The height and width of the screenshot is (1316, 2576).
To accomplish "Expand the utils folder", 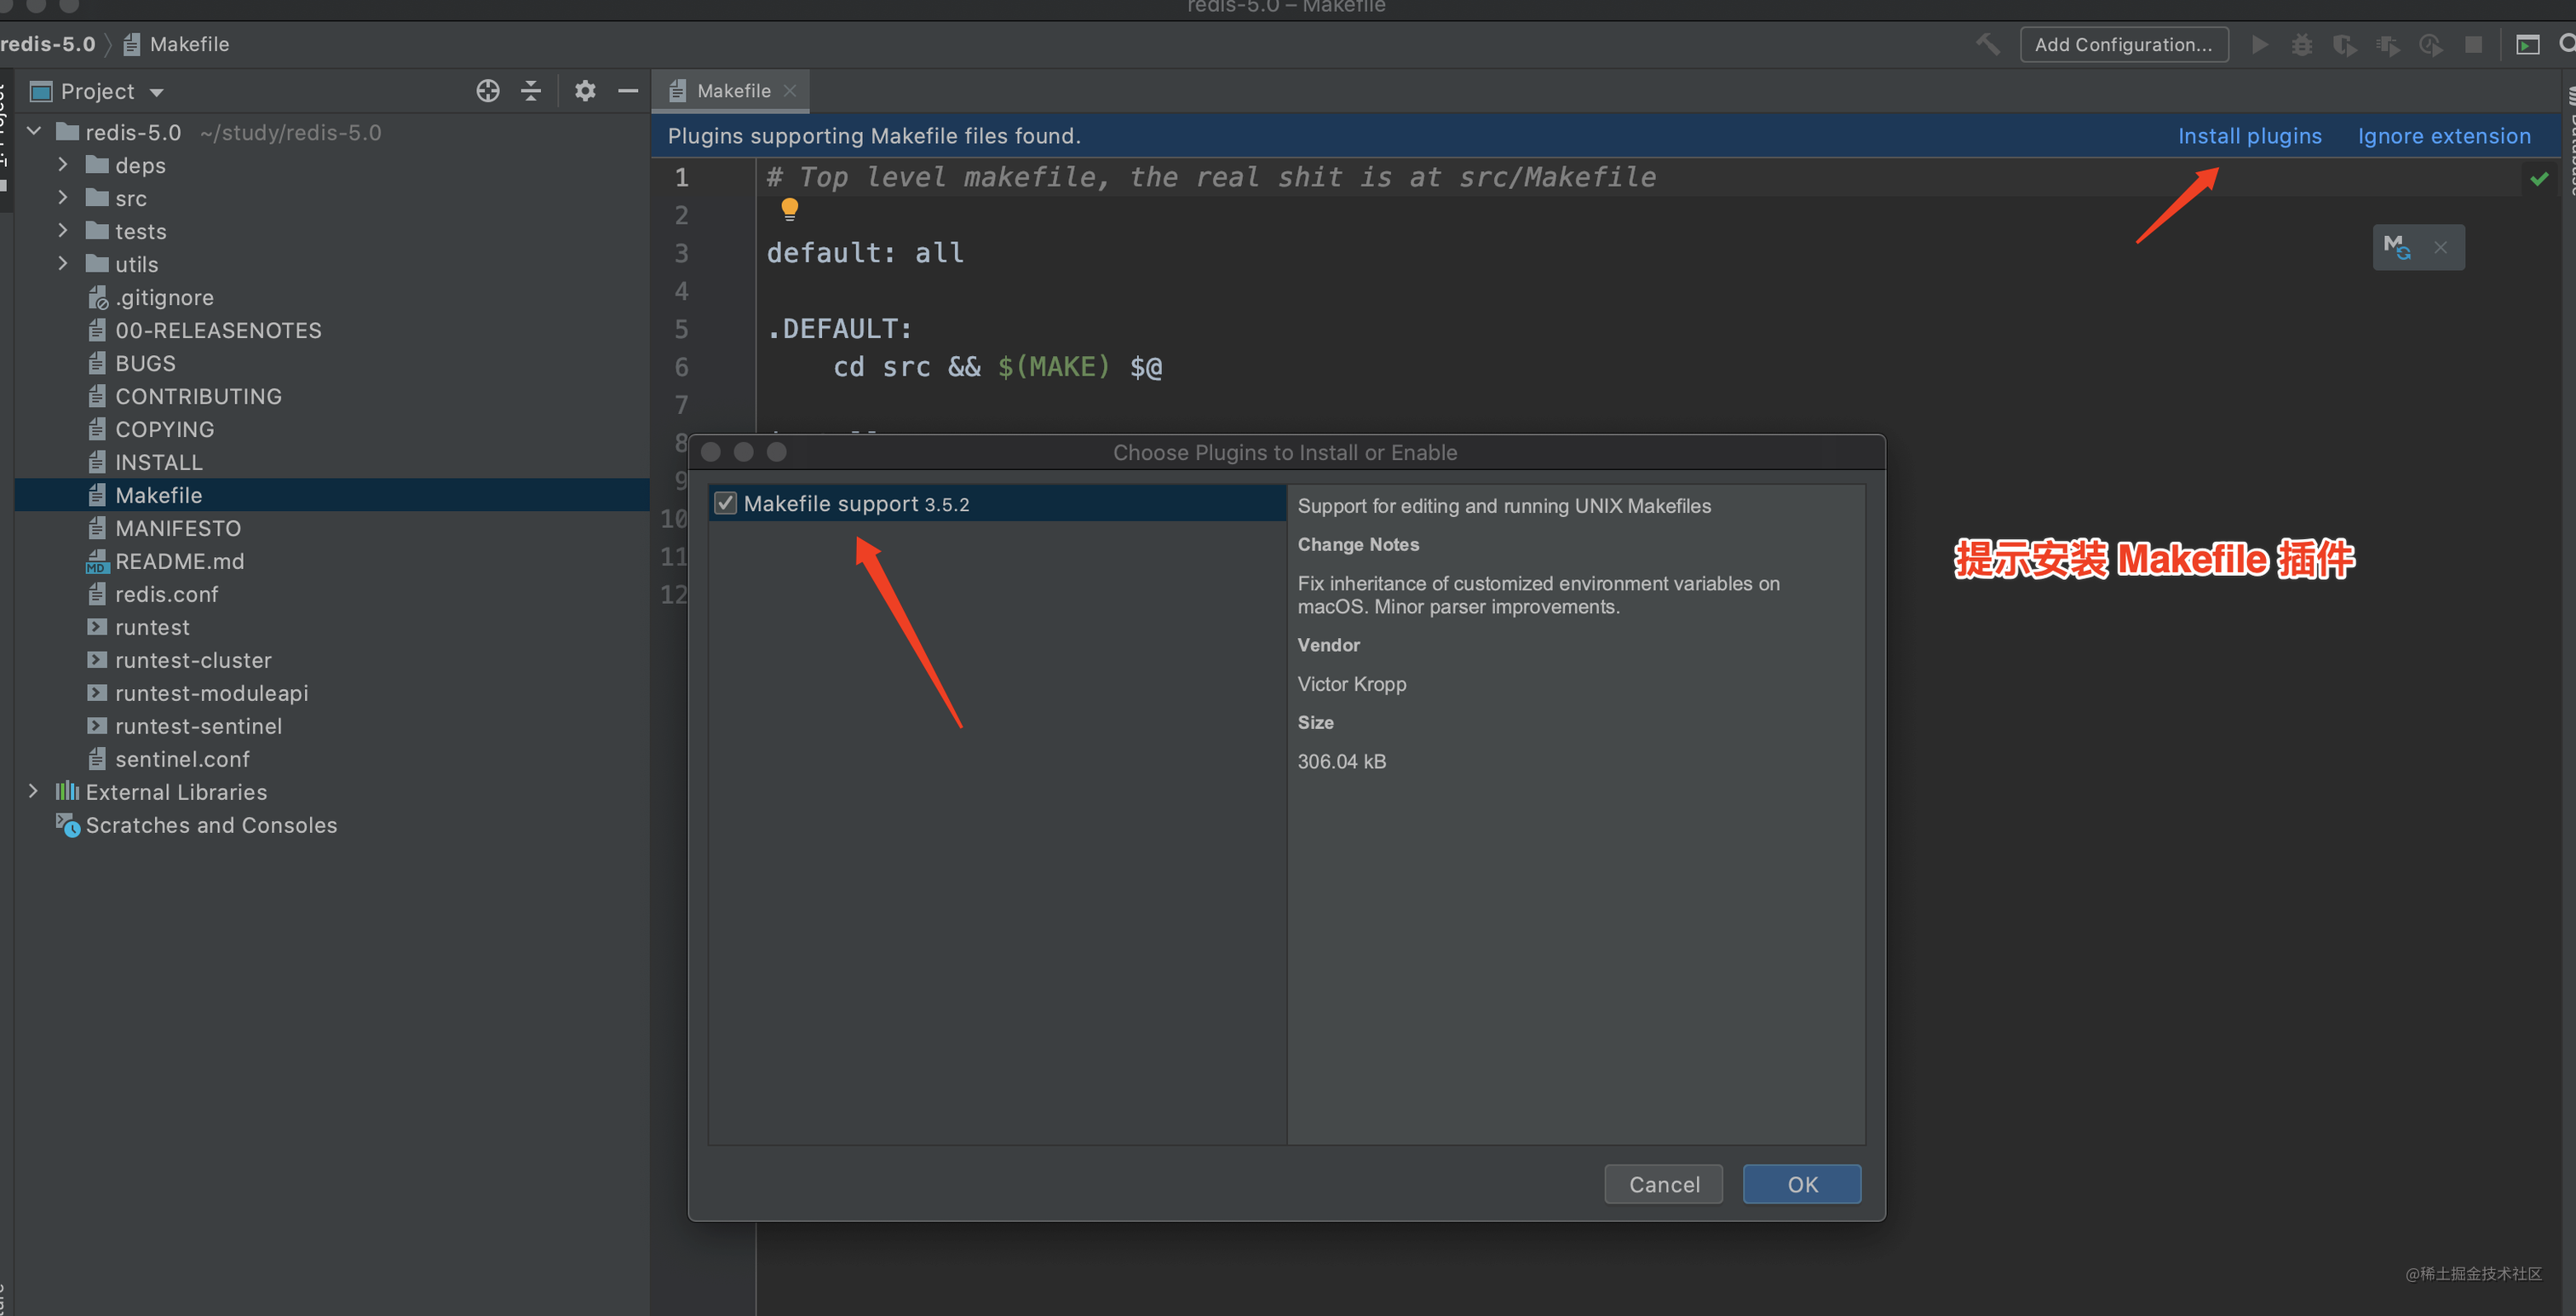I will pos(63,264).
